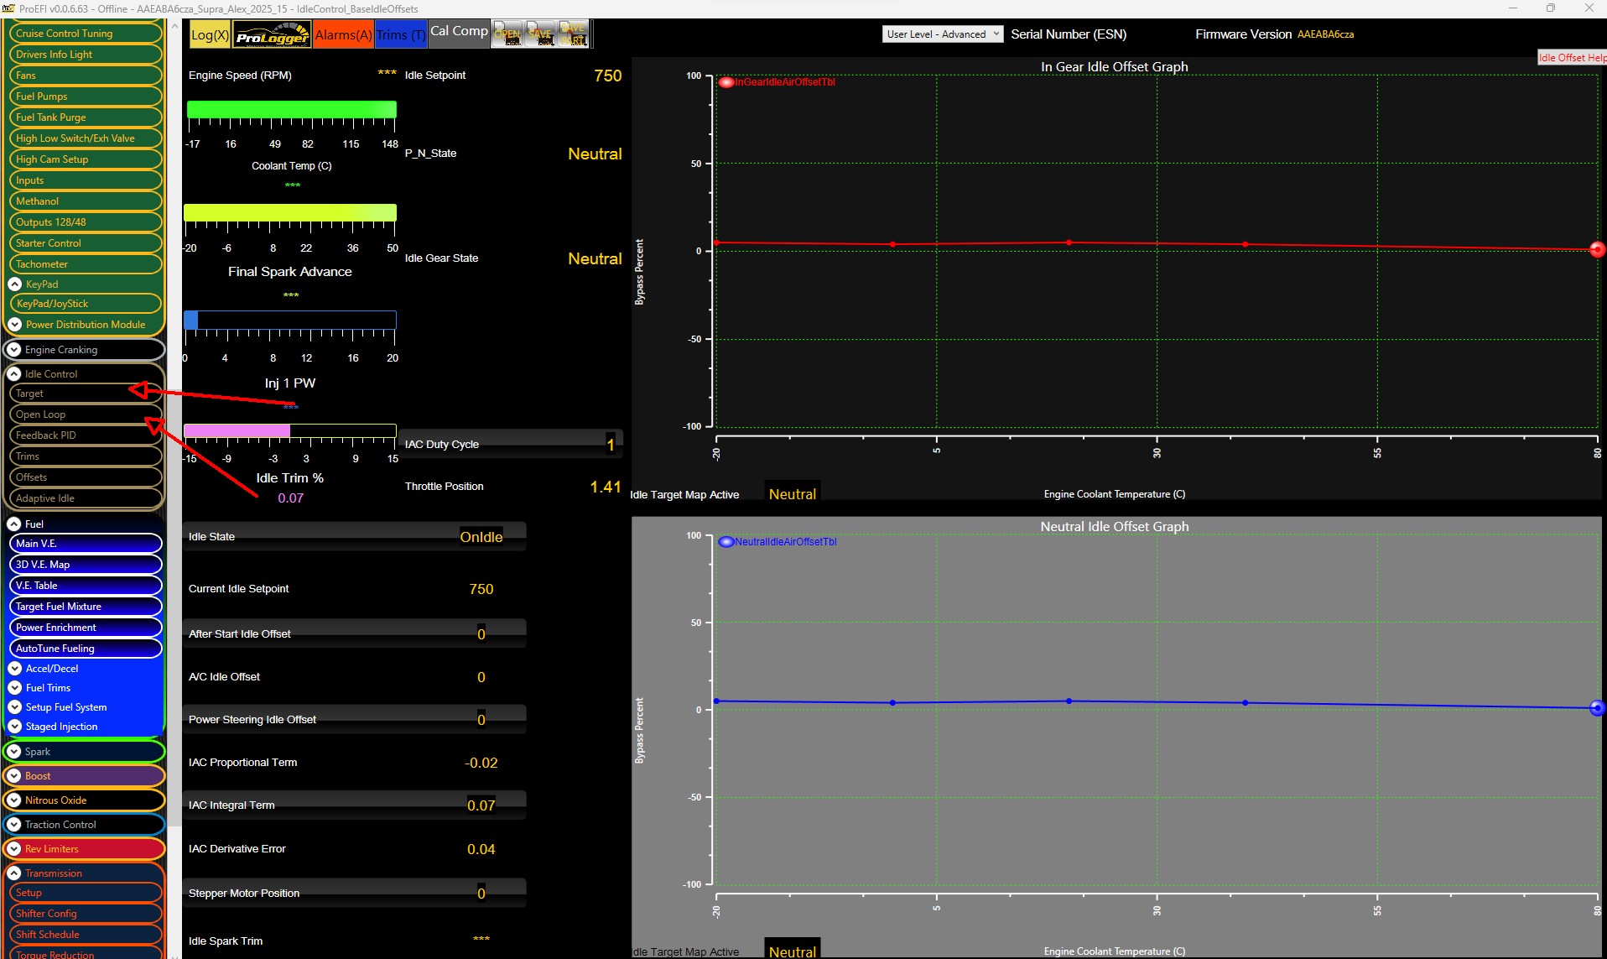Screen dimensions: 1607x959
Task: Click the NeutralIdleAirOffsetTbl legend marker
Action: tap(726, 542)
